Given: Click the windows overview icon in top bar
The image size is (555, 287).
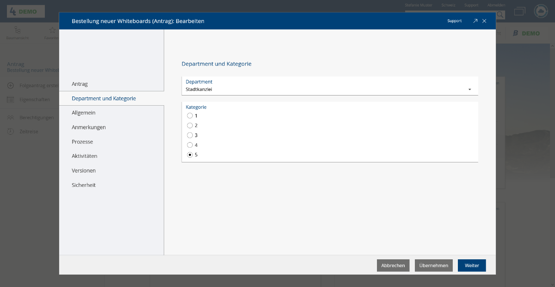Looking at the screenshot, I should click(x=520, y=11).
